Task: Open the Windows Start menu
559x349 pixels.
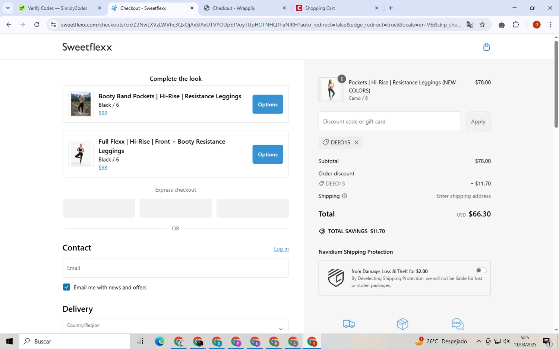Action: tap(9, 341)
